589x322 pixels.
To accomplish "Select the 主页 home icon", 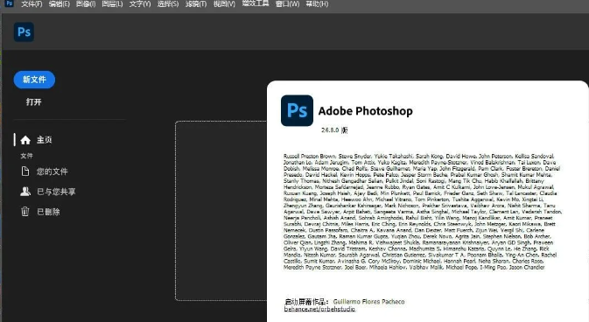I will pyautogui.click(x=25, y=140).
